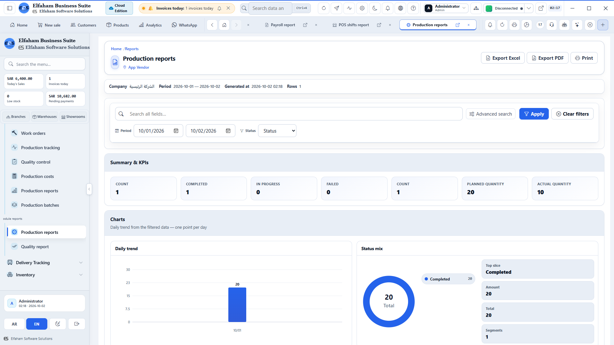
Task: Open the pie chart icon in toolbar
Action: point(526,25)
